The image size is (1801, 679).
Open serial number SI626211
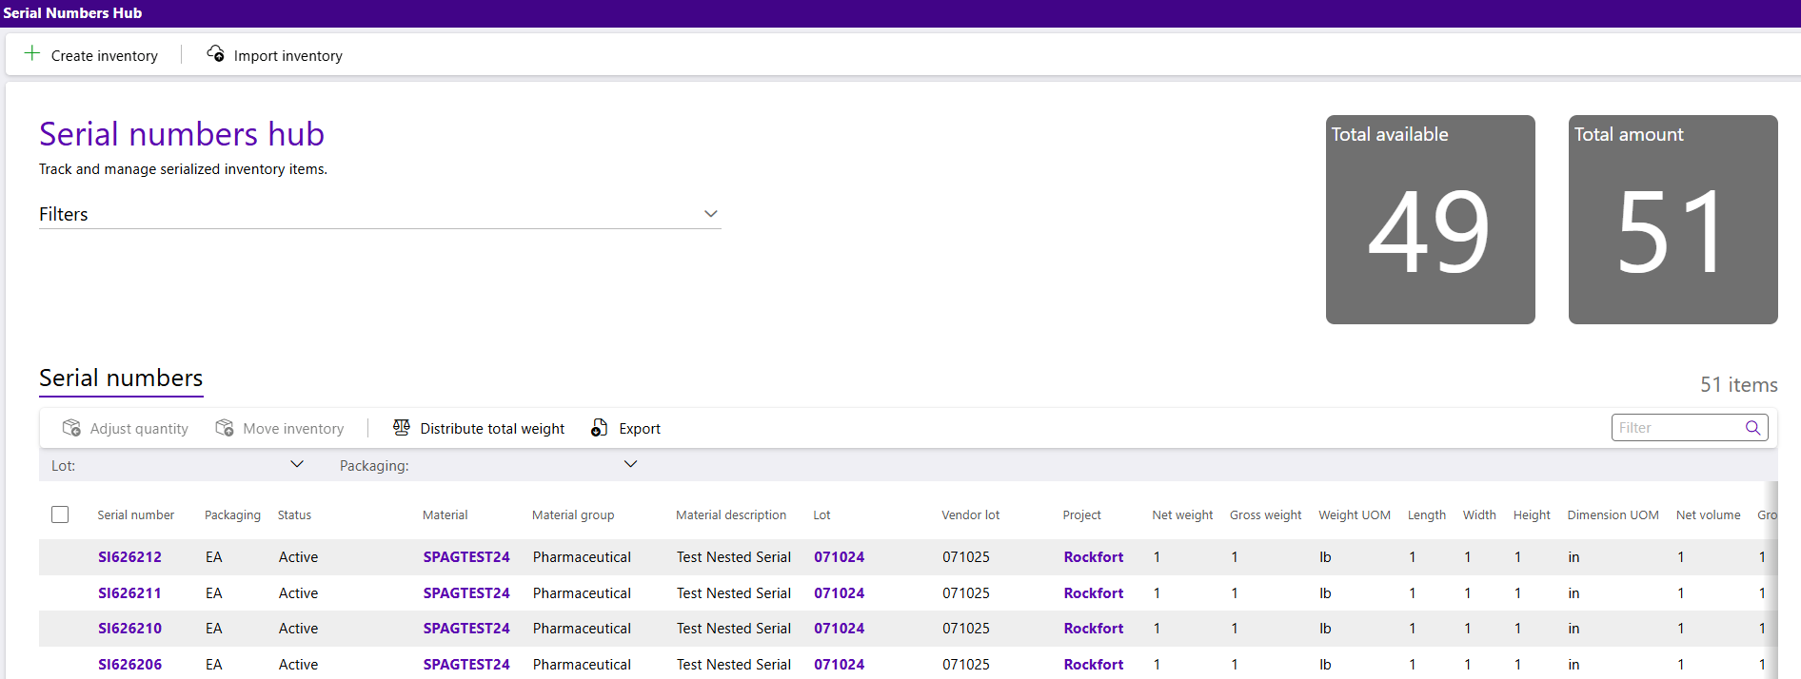pos(129,593)
